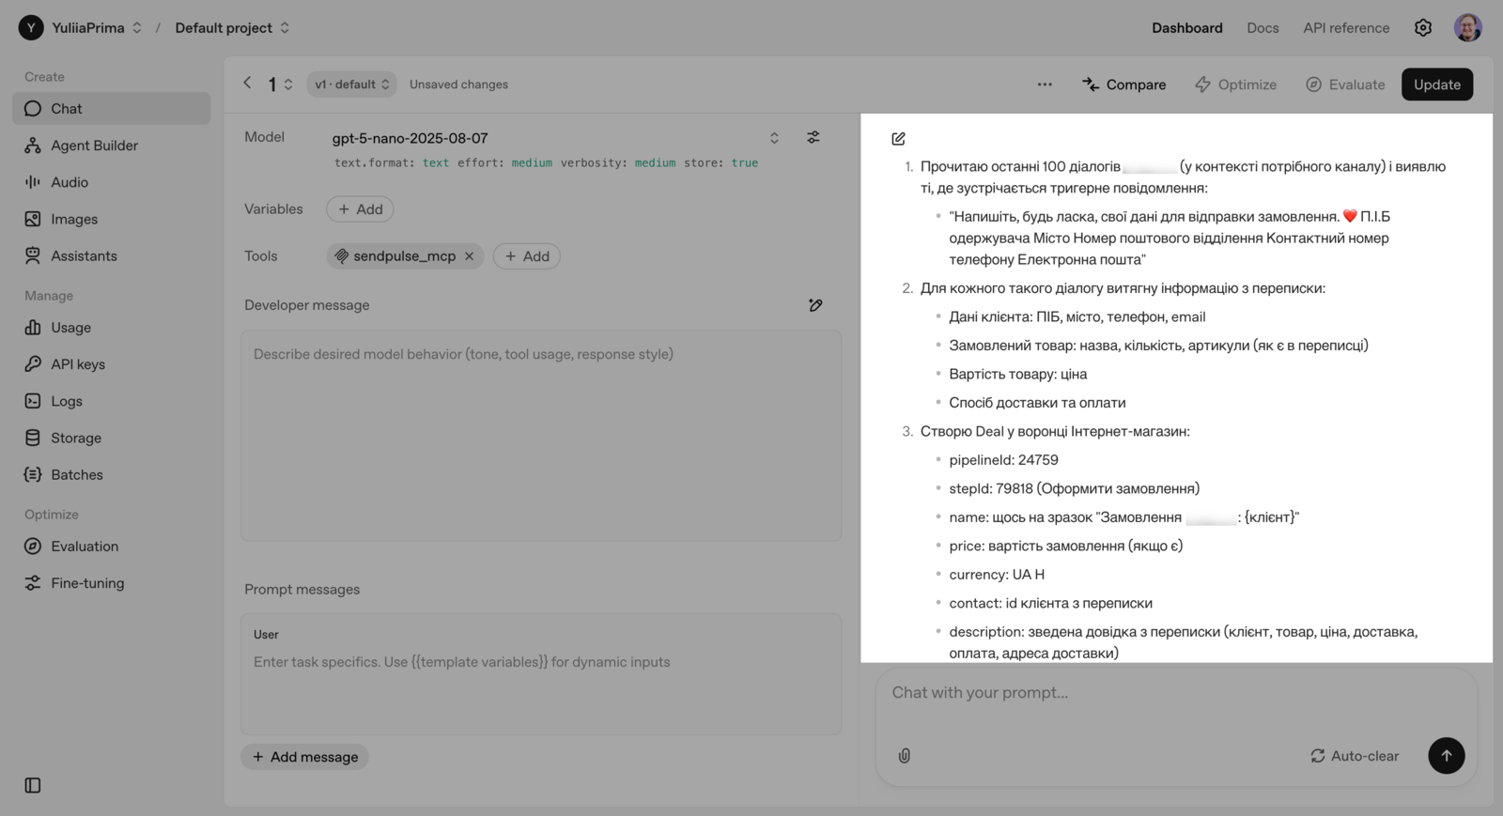Viewport: 1503px width, 816px height.
Task: Open the more options ellipsis menu
Action: [x=1045, y=85]
